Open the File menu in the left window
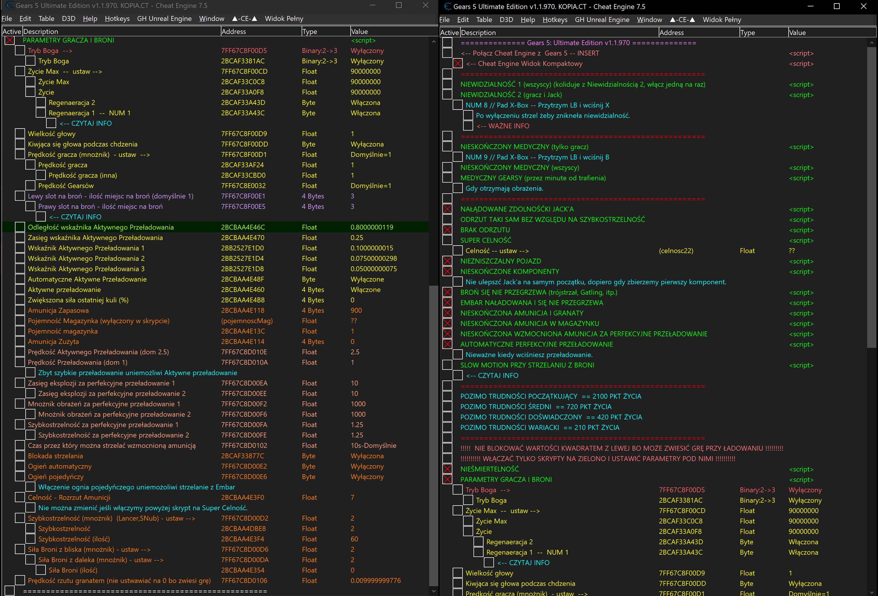This screenshot has height=596, width=878. (7, 18)
